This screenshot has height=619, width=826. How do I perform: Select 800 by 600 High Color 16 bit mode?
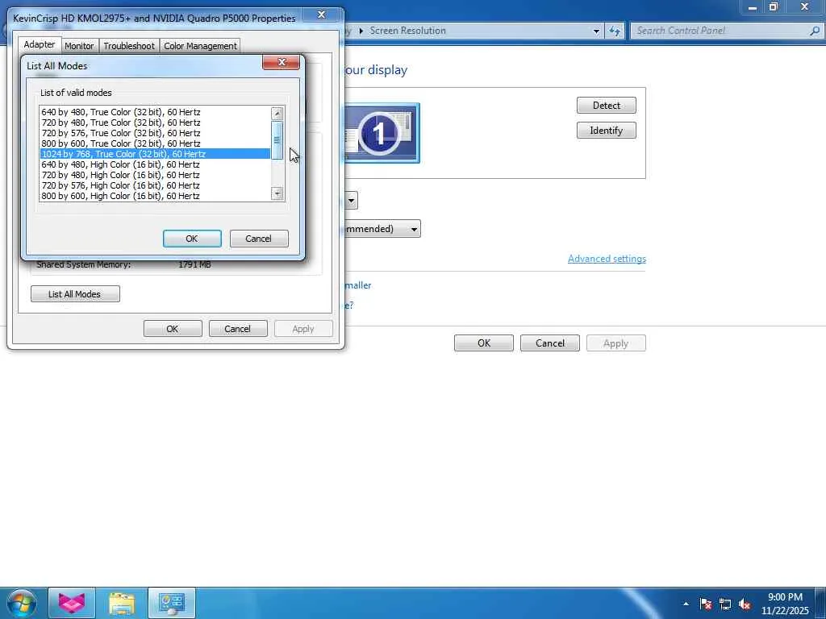click(x=155, y=196)
